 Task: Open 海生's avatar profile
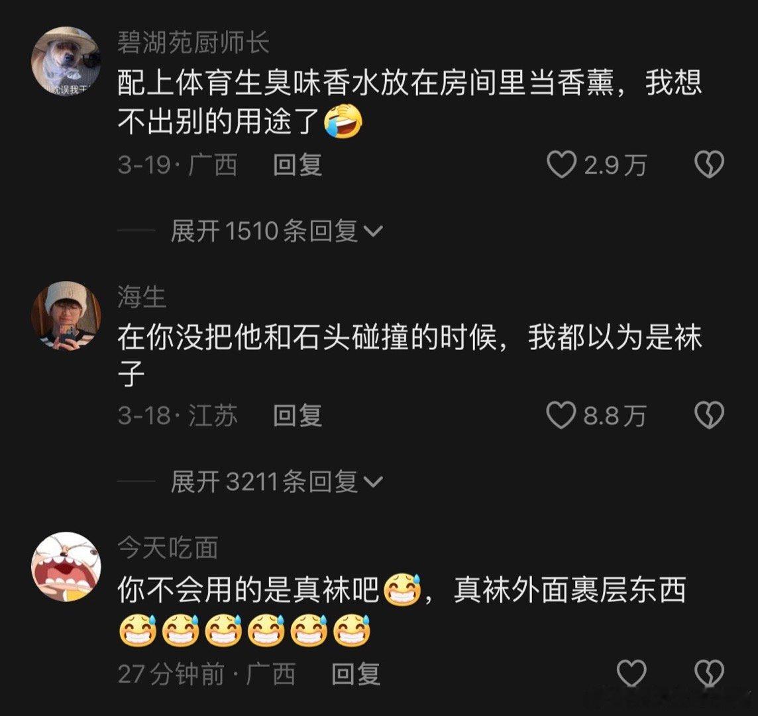[x=66, y=316]
